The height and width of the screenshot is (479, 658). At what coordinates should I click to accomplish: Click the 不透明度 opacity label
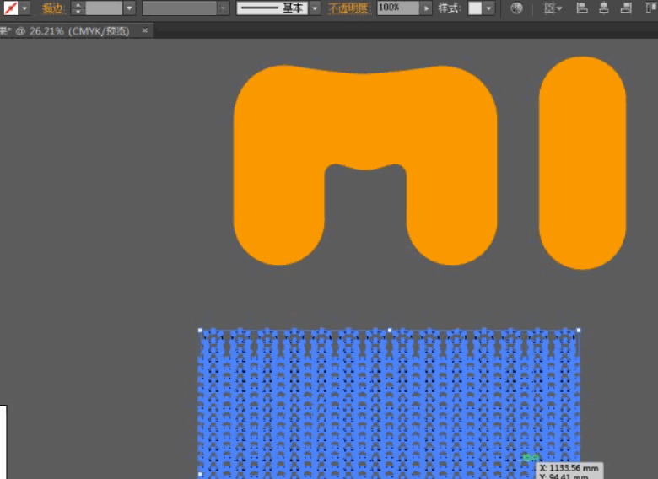point(348,8)
